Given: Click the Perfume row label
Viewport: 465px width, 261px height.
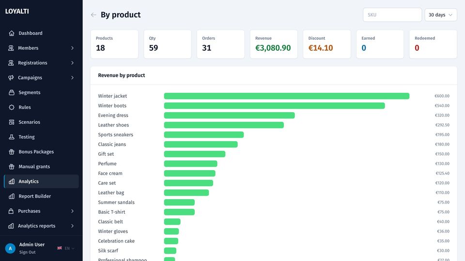Looking at the screenshot, I should point(107,164).
